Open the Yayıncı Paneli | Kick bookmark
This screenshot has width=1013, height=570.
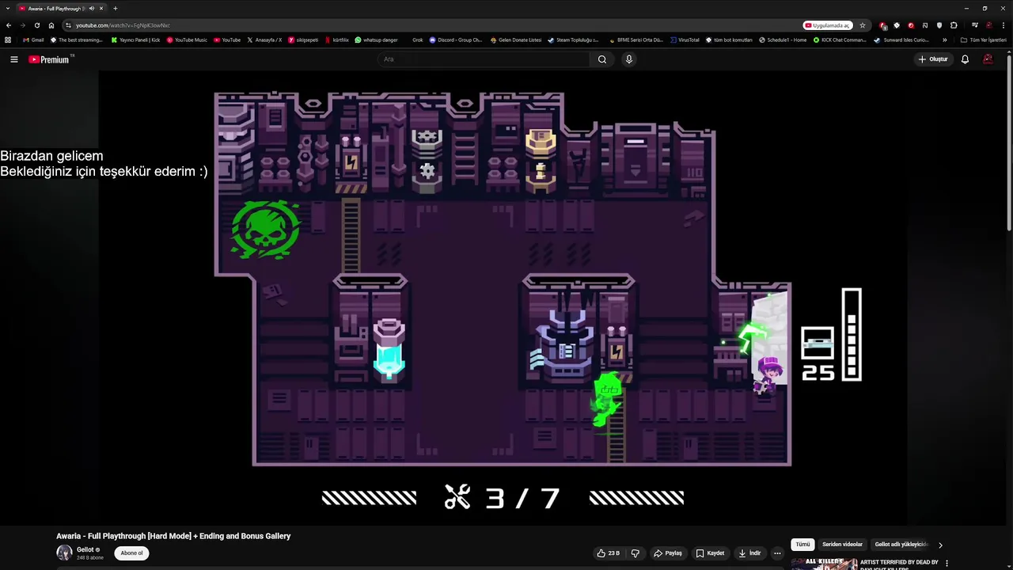pyautogui.click(x=135, y=40)
